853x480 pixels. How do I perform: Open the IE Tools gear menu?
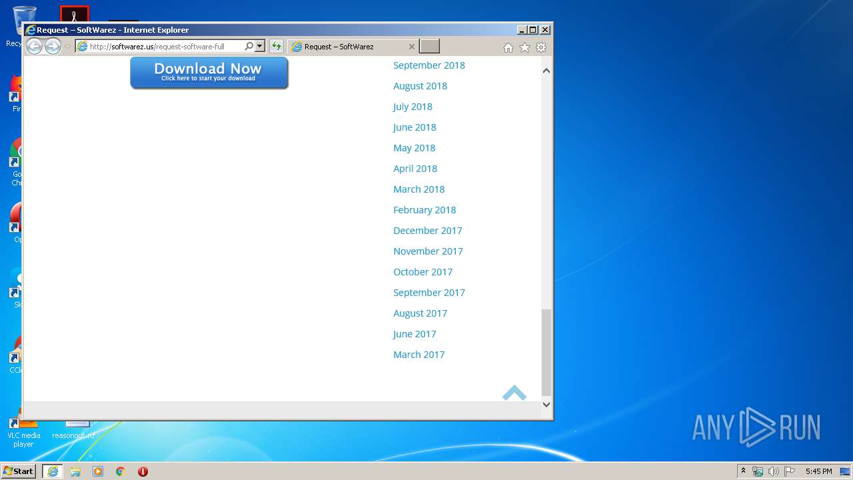tap(541, 47)
